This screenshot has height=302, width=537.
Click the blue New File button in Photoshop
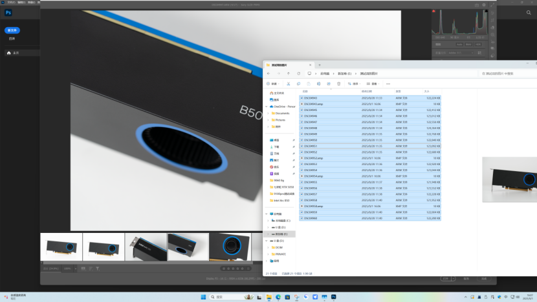(x=12, y=30)
